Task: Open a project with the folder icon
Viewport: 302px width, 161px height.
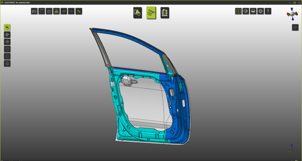Action: tap(34, 11)
